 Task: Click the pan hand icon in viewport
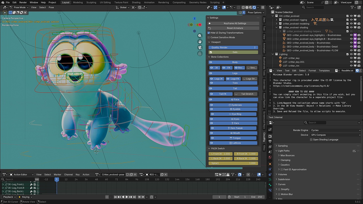pyautogui.click(x=200, y=42)
